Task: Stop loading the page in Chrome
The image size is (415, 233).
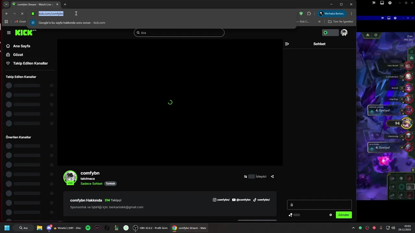Action: click(22, 14)
